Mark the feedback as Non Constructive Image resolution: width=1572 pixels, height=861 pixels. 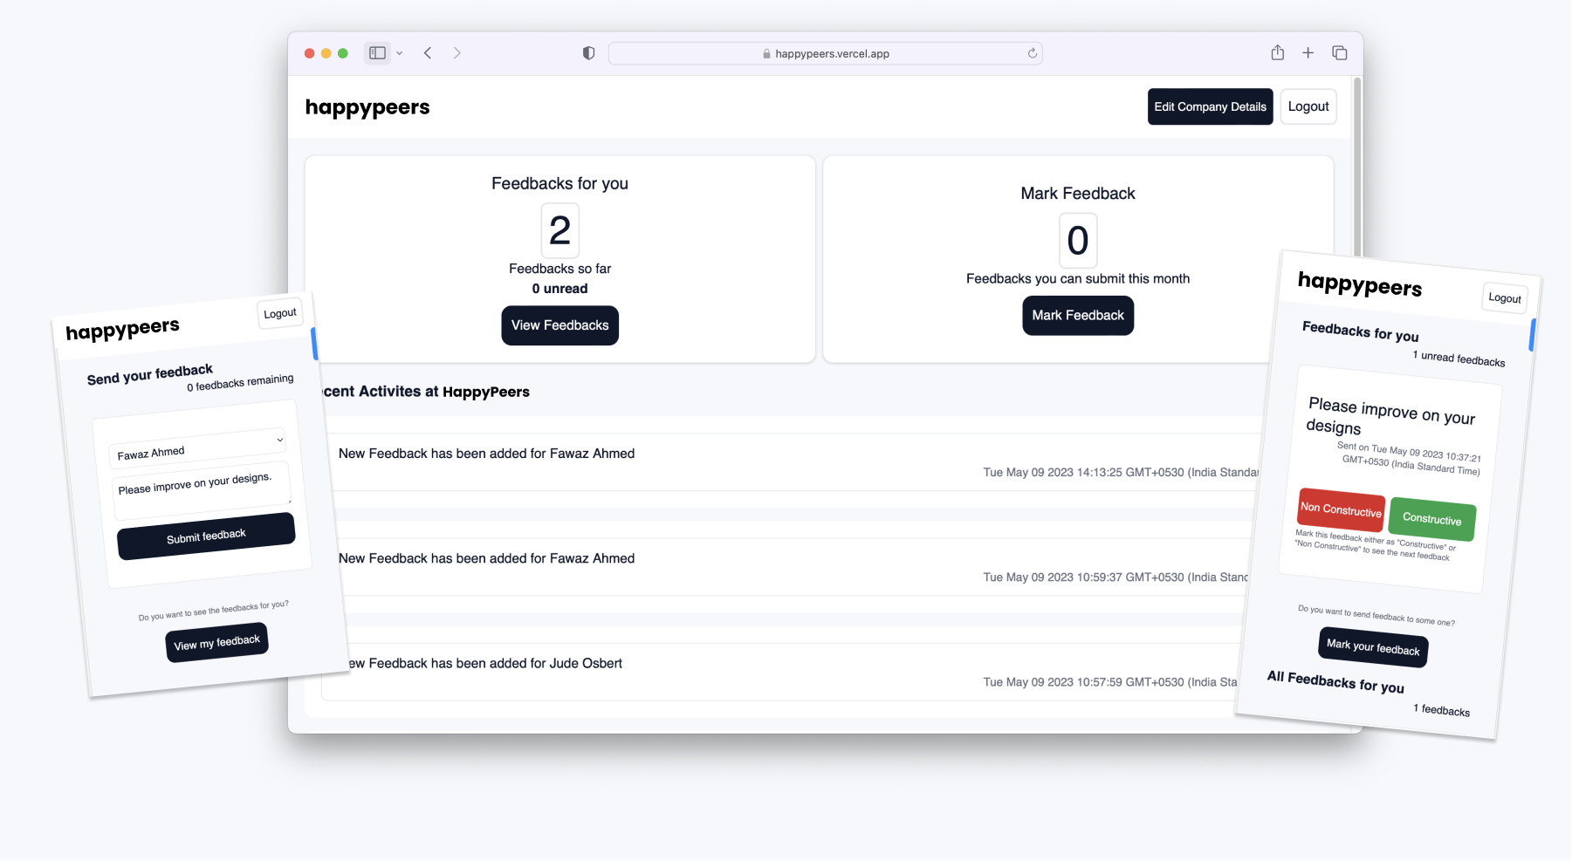point(1341,509)
